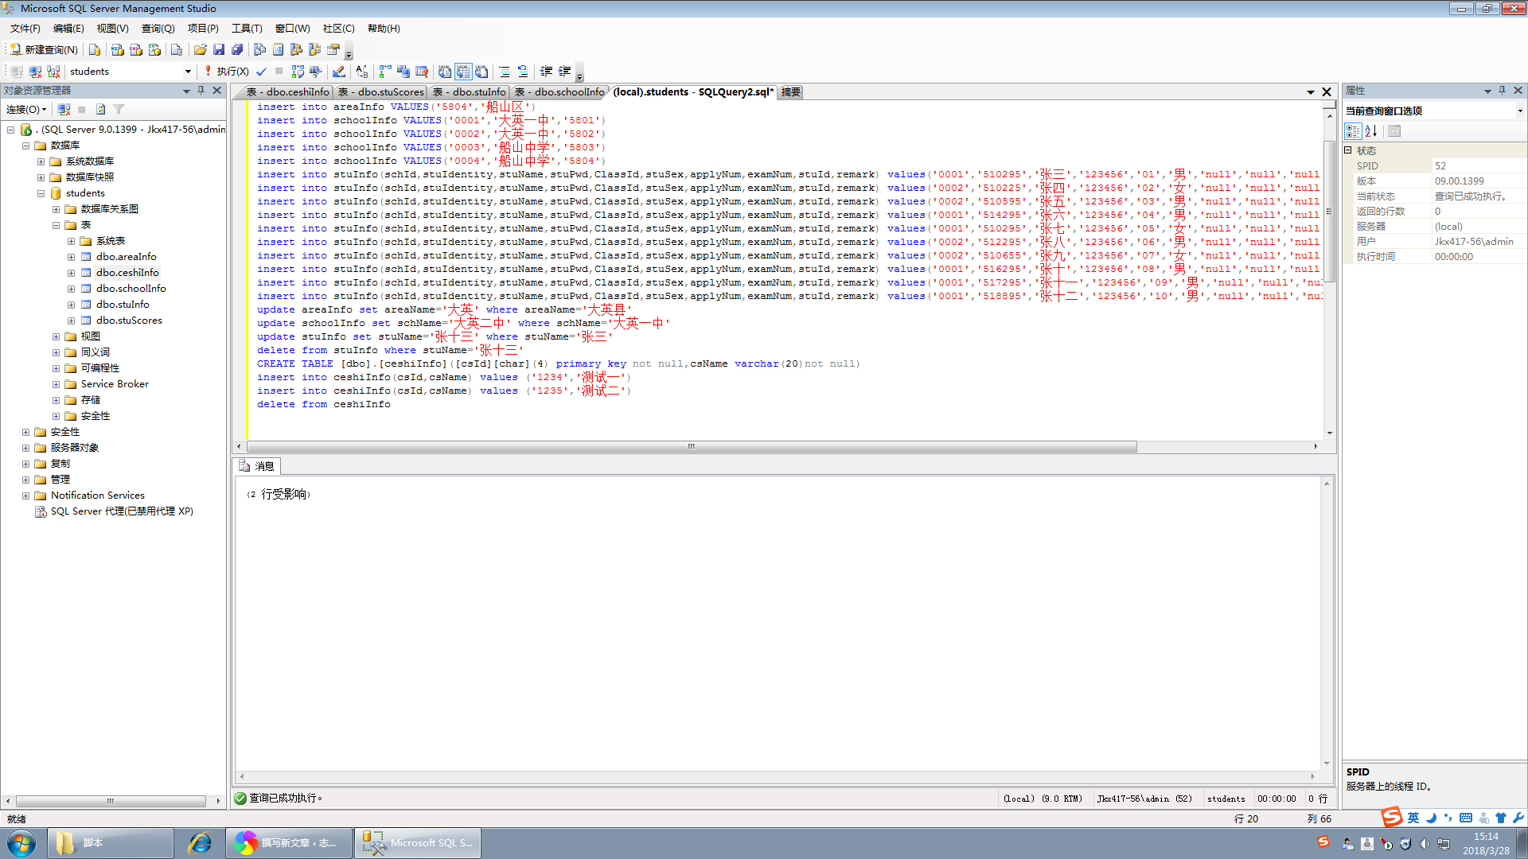Viewport: 1528px width, 859px height.
Task: Expand the dbo.areaInfo table node
Action: (x=71, y=257)
